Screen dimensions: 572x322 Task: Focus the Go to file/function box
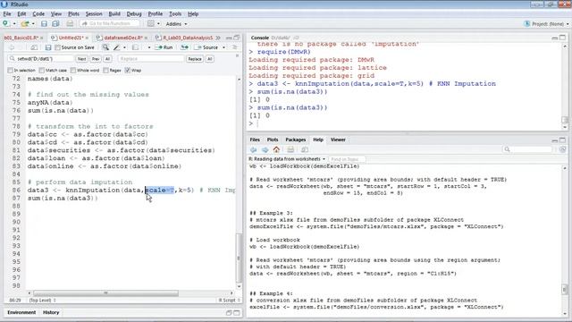point(109,24)
